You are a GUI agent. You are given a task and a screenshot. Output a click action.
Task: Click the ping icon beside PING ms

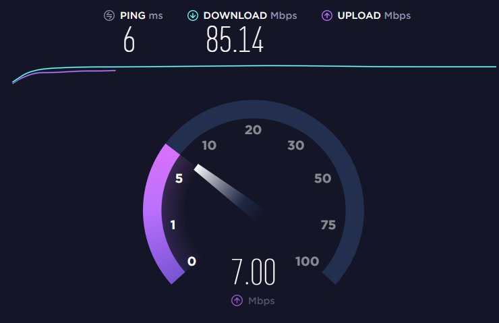coord(109,16)
